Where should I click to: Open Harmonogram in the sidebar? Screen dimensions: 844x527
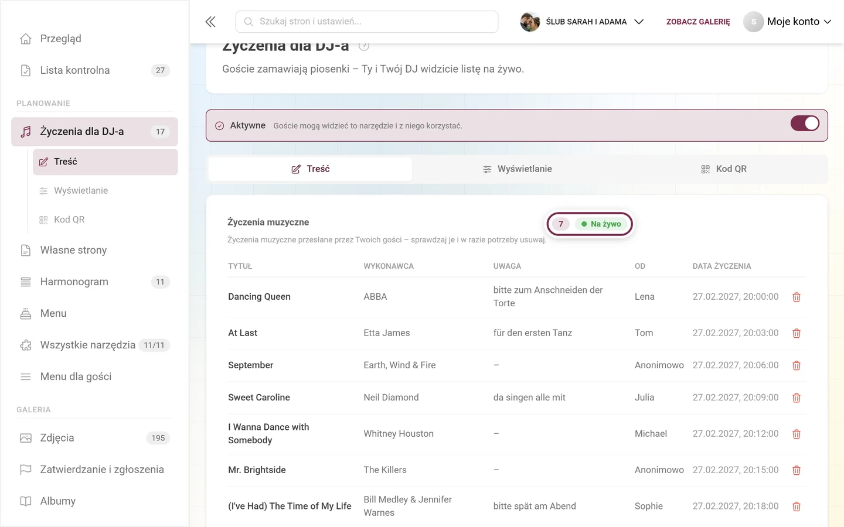(94, 282)
